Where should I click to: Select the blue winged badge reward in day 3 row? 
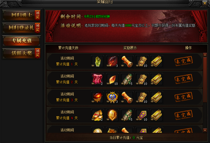click(112, 97)
